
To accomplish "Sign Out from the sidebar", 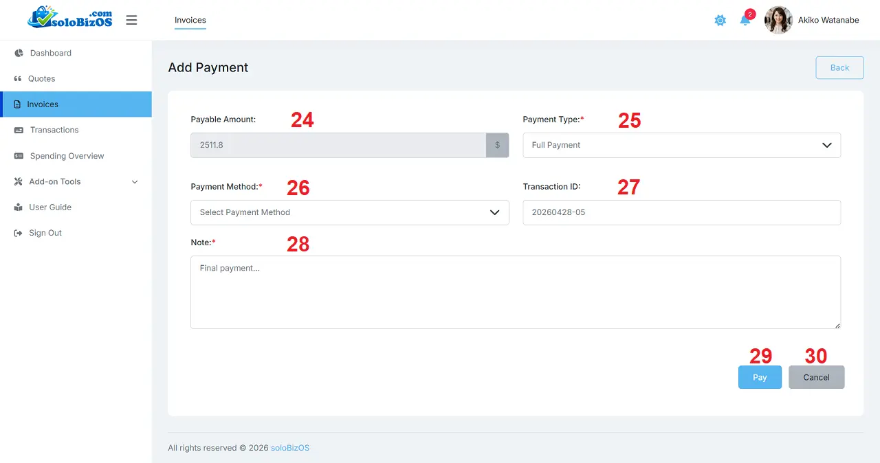I will (76, 233).
